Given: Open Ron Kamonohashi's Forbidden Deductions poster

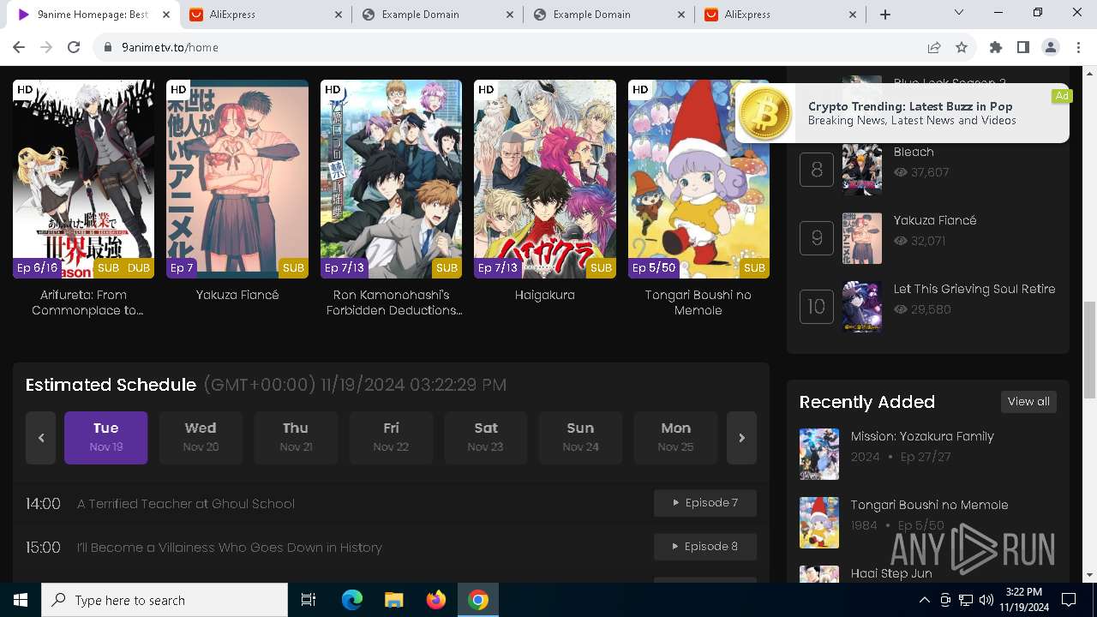Looking at the screenshot, I should click(391, 179).
